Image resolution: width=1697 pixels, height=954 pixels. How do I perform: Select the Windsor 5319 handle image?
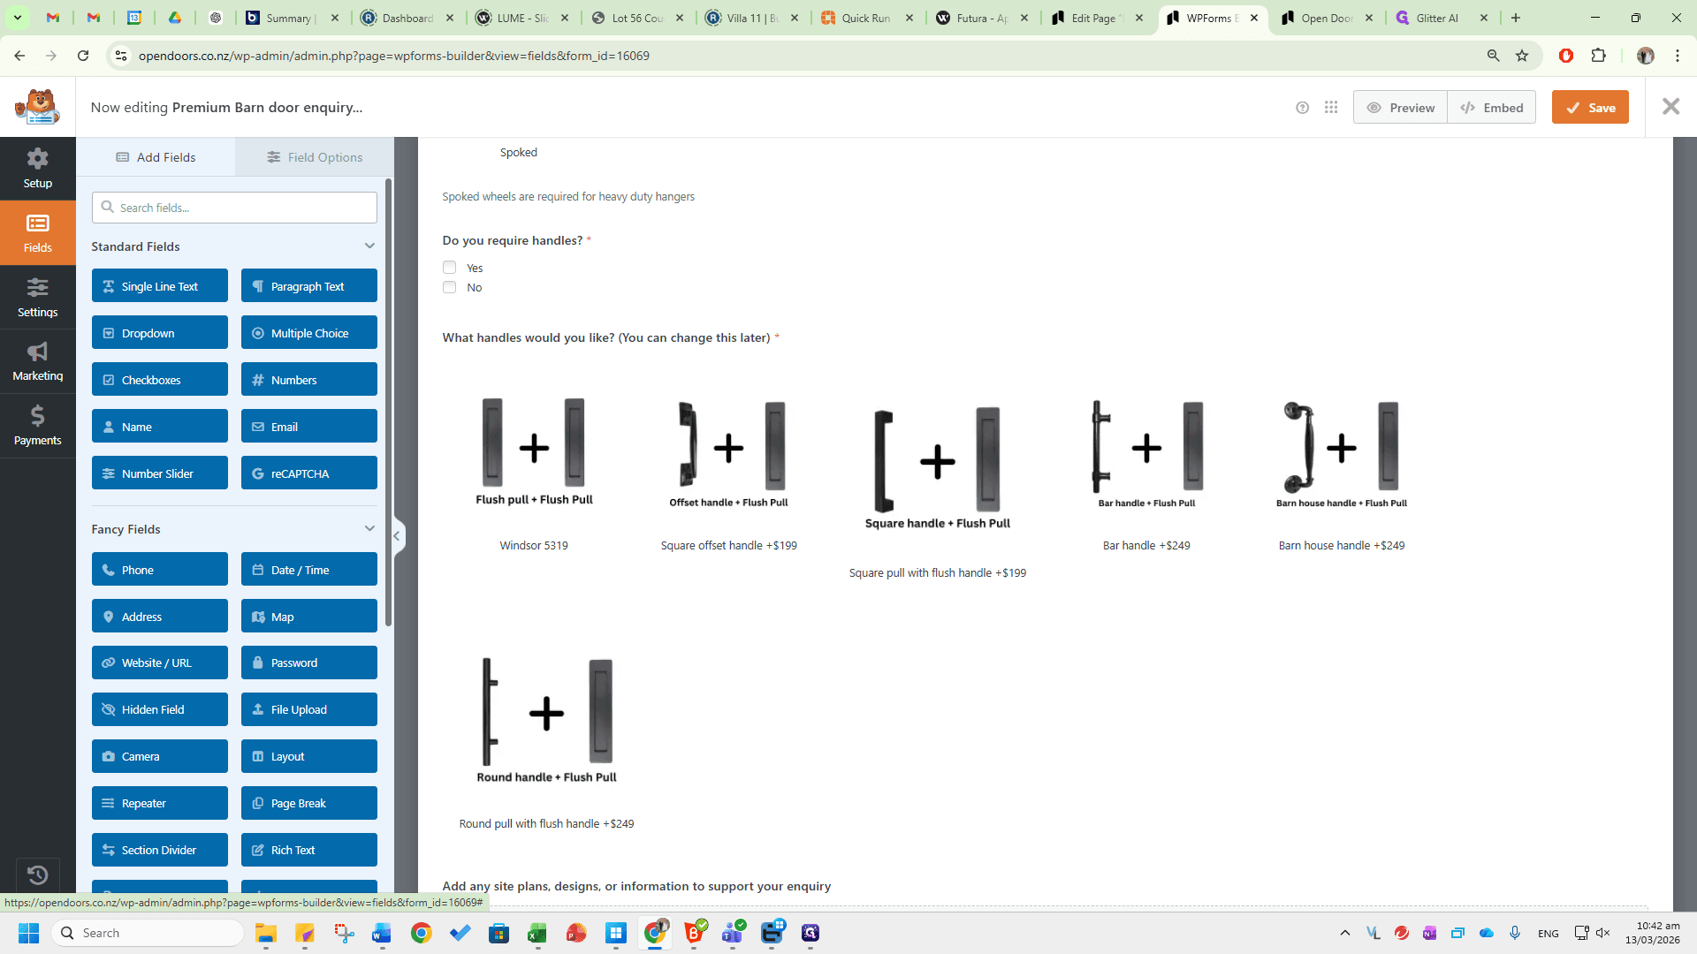534,450
